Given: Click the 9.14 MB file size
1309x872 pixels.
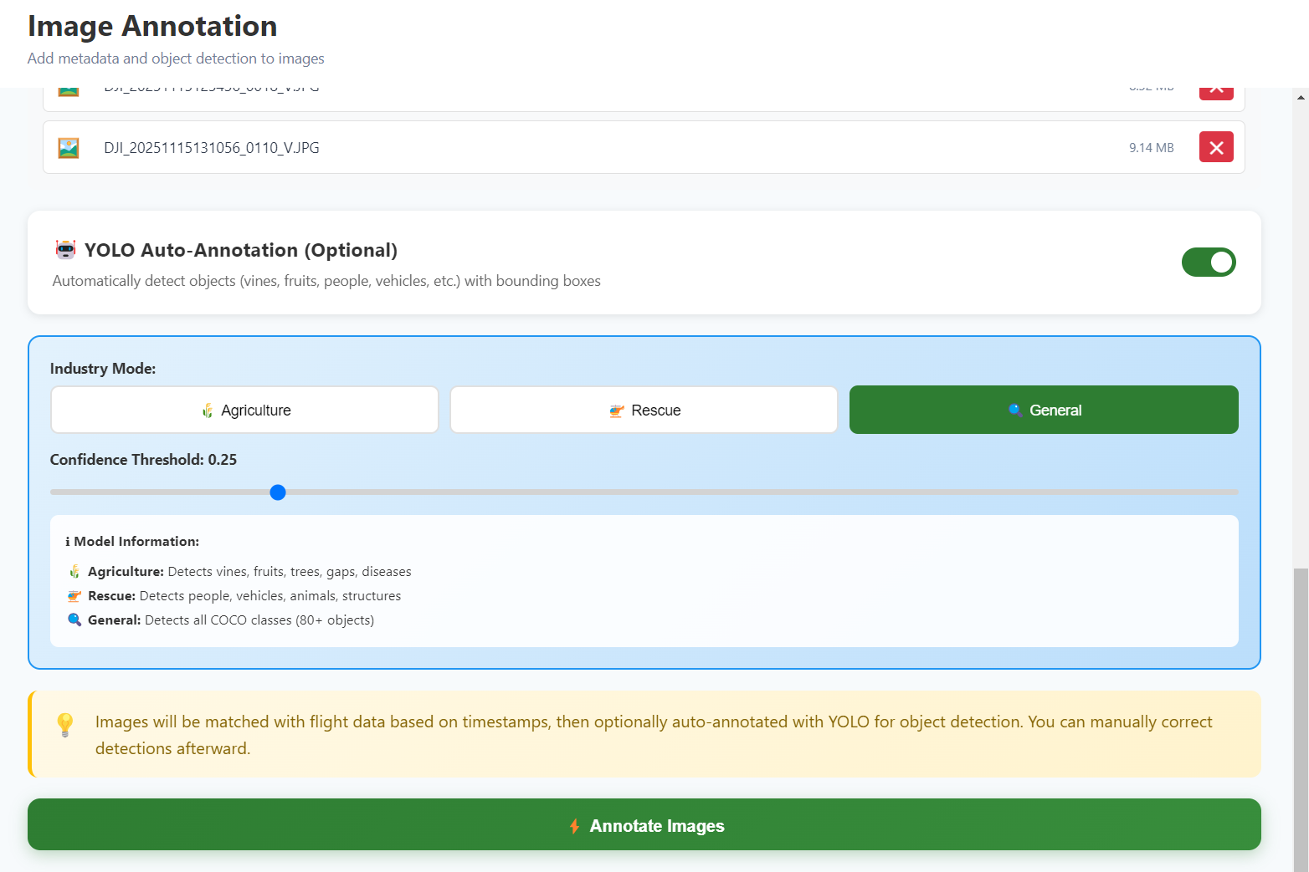Looking at the screenshot, I should (x=1152, y=148).
